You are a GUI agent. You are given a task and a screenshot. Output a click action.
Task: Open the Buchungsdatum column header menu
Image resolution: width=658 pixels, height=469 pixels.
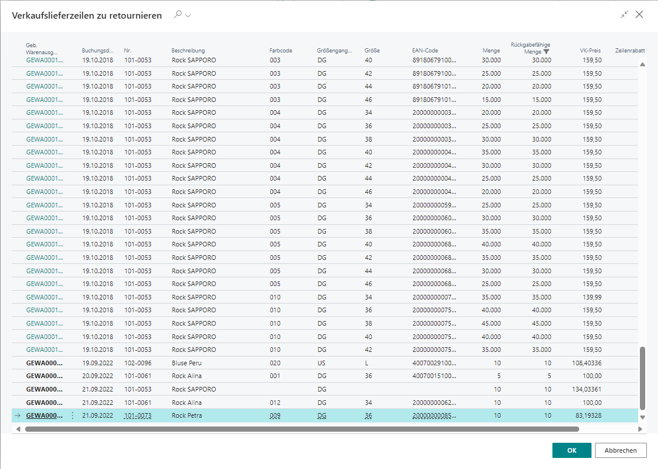click(x=97, y=51)
